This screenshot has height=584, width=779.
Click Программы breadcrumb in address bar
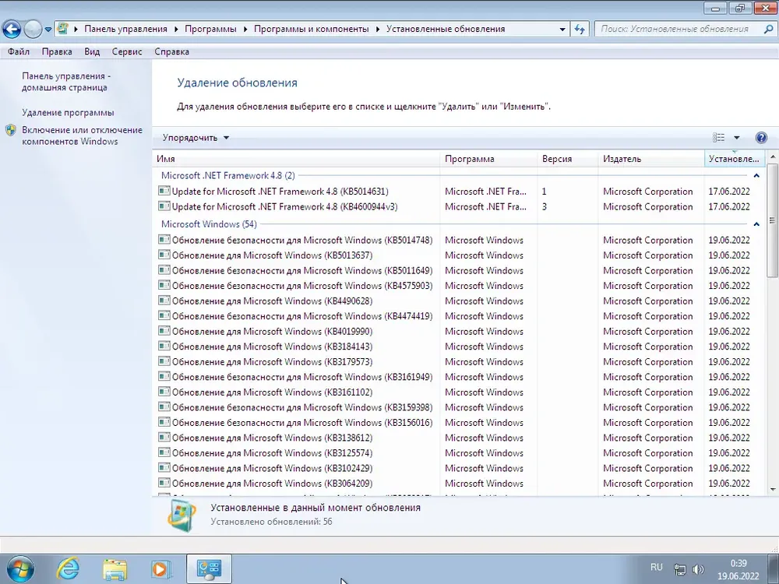coord(210,29)
